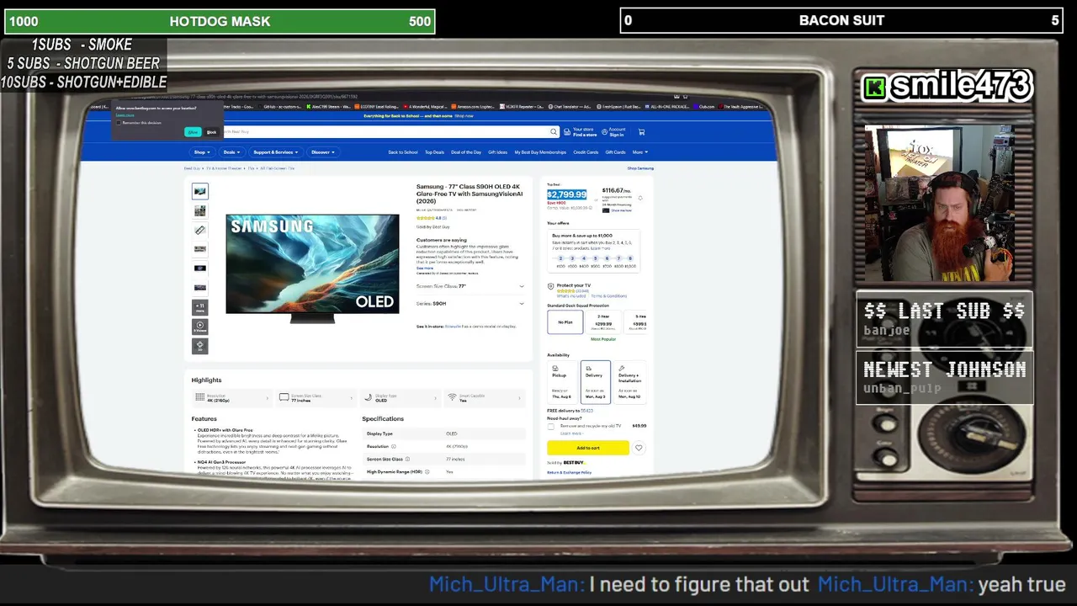Click the Kick logo beside smile473

point(875,87)
